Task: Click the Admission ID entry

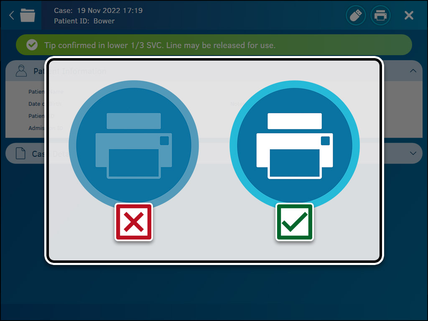Action: [44, 128]
